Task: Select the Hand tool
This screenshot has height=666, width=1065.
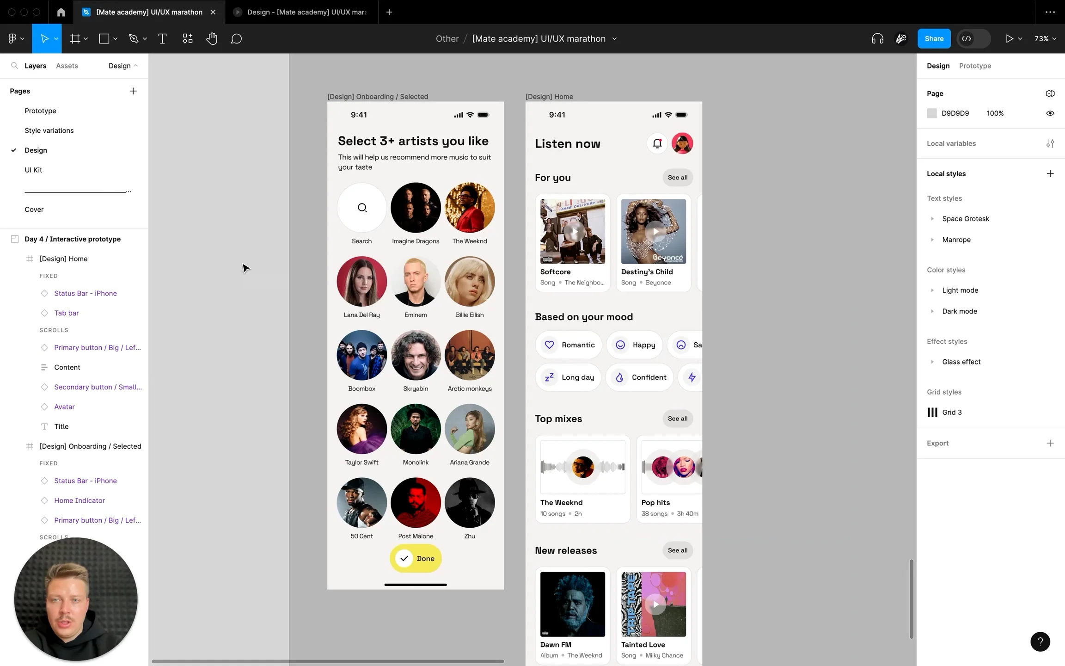Action: pyautogui.click(x=212, y=39)
